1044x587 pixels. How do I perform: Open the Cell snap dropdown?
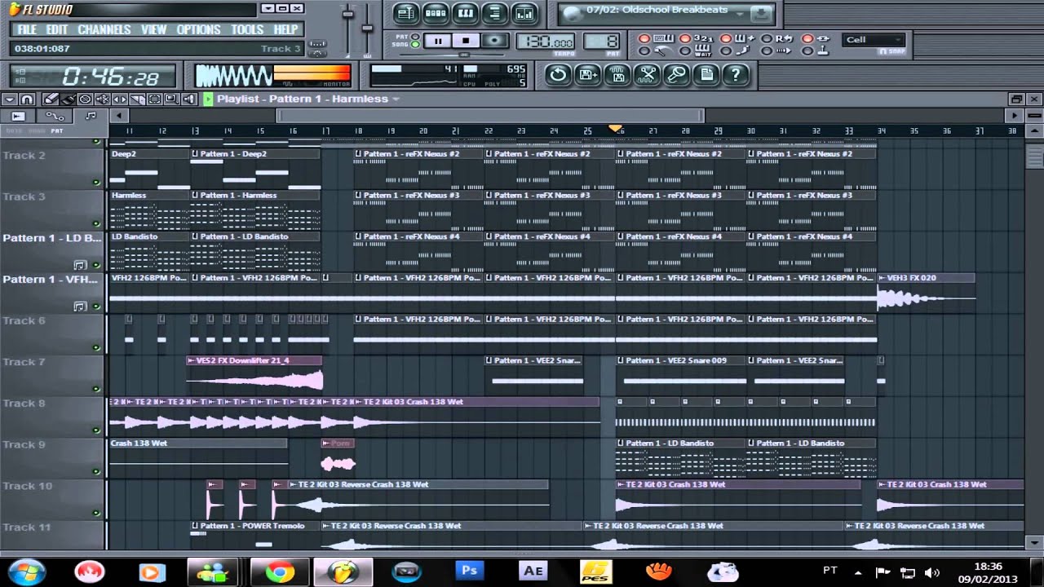[874, 39]
